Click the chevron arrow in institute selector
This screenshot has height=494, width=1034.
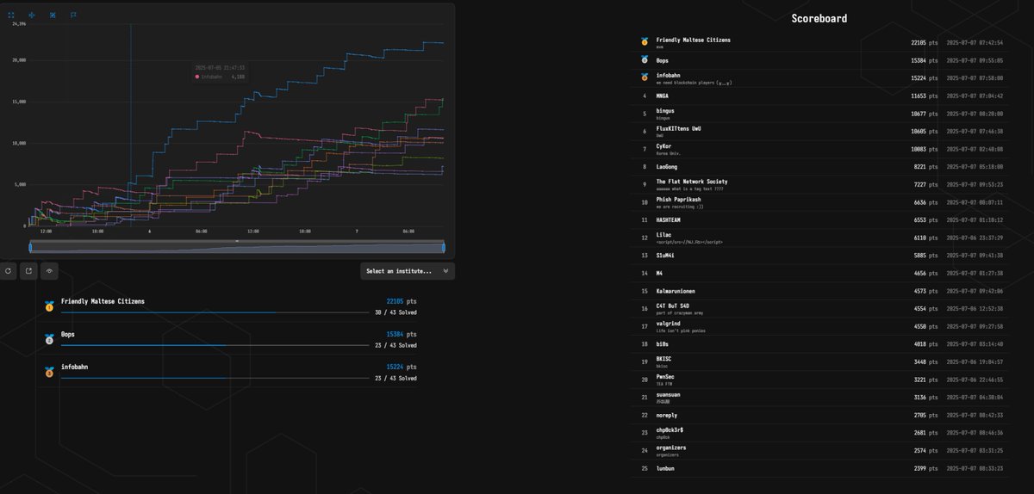pos(445,271)
